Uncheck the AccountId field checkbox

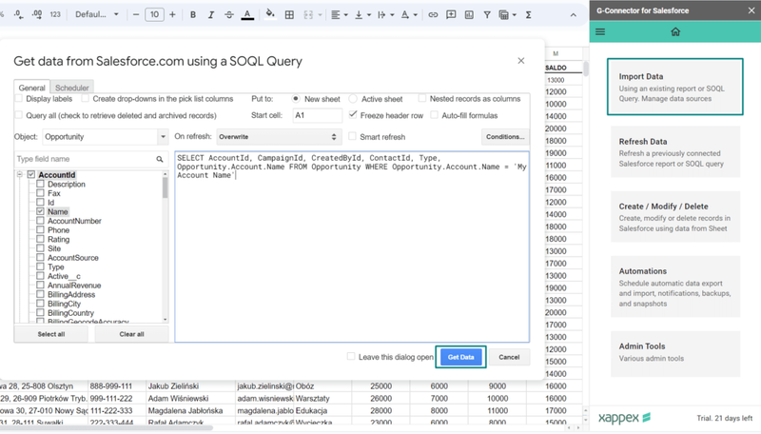coord(31,174)
